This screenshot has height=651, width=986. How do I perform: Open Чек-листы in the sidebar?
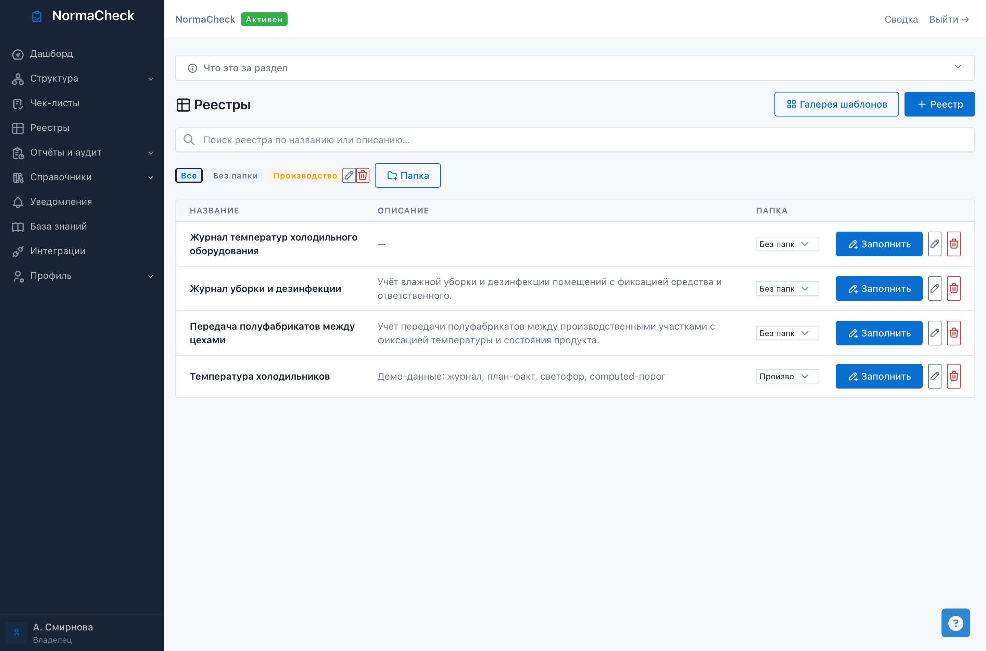click(82, 103)
